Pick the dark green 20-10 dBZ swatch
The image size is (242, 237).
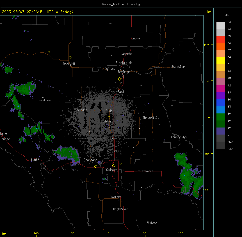pyautogui.click(x=221, y=124)
